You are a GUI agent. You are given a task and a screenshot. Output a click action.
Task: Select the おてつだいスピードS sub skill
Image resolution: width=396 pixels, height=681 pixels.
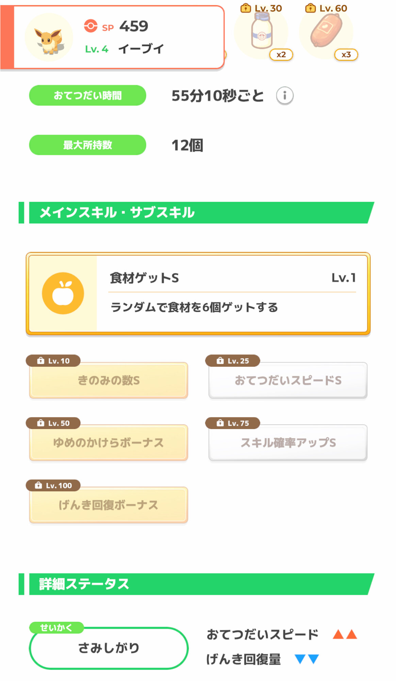288,381
